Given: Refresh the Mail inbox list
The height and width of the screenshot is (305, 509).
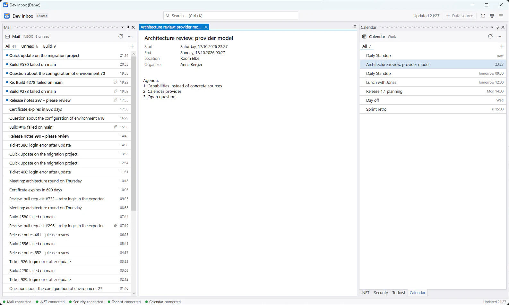Looking at the screenshot, I should [121, 36].
